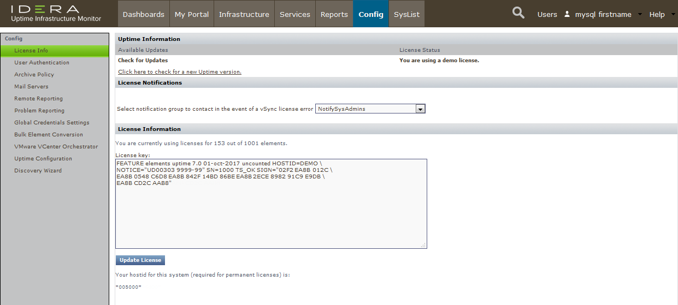Click the License Notifications section header
The width and height of the screenshot is (678, 305).
coord(396,83)
